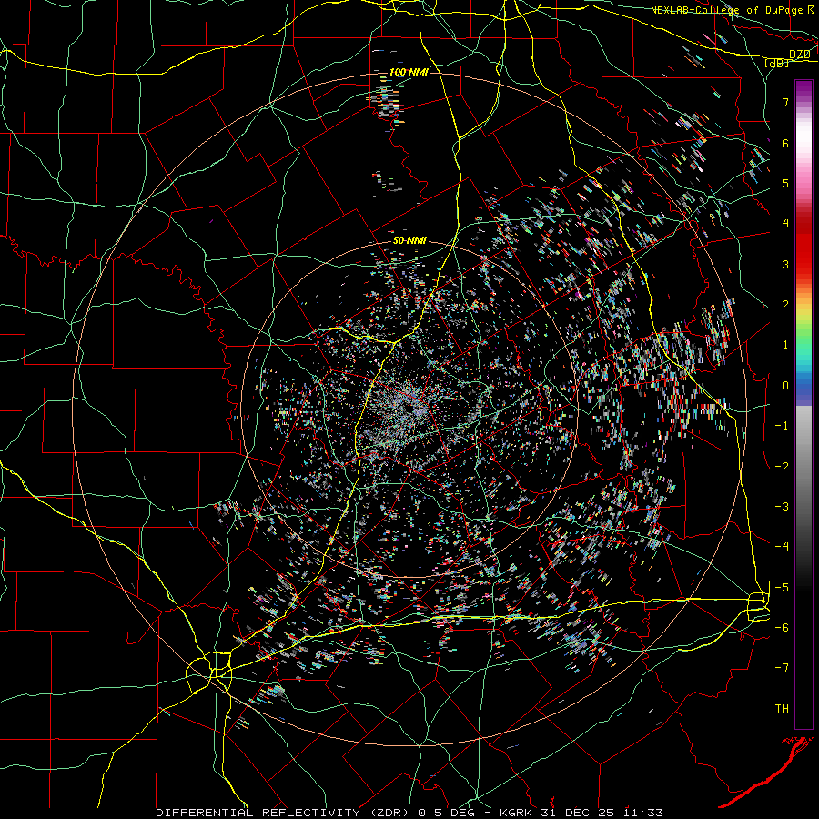
Task: Click the '2' label on the color scale
Action: tap(785, 305)
